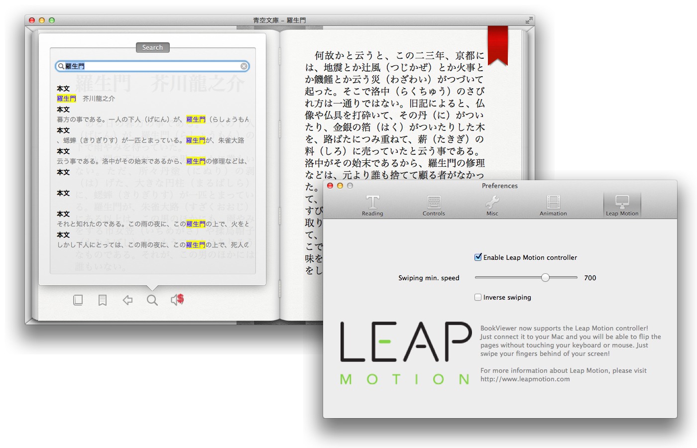Clear the search field with the x button
This screenshot has width=697, height=448.
tap(244, 66)
